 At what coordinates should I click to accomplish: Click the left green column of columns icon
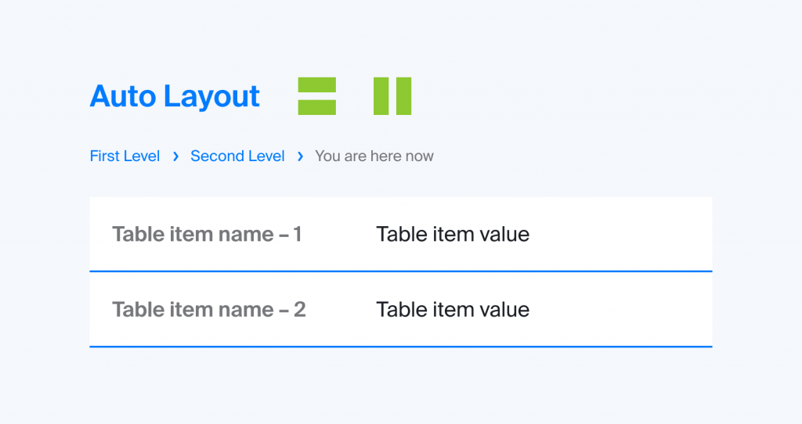click(381, 96)
